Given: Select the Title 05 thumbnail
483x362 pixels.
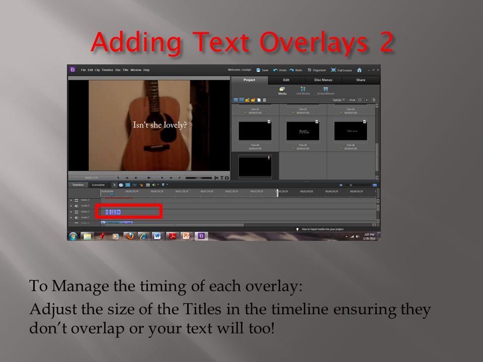Looking at the screenshot, I should (x=303, y=131).
